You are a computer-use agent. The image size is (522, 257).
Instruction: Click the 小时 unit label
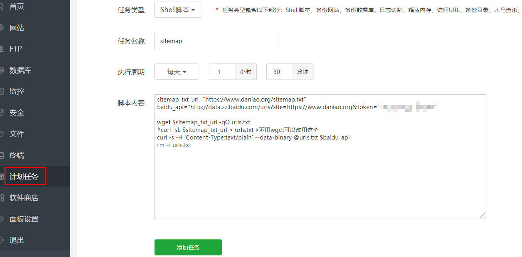pos(246,72)
